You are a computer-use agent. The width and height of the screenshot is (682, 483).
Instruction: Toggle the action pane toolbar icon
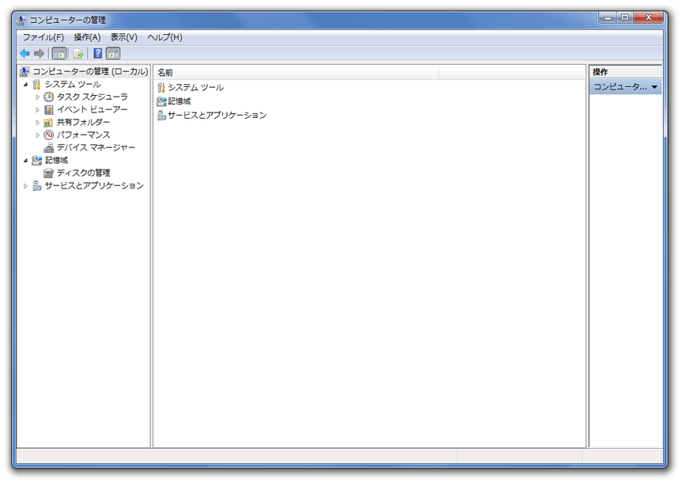pos(113,54)
